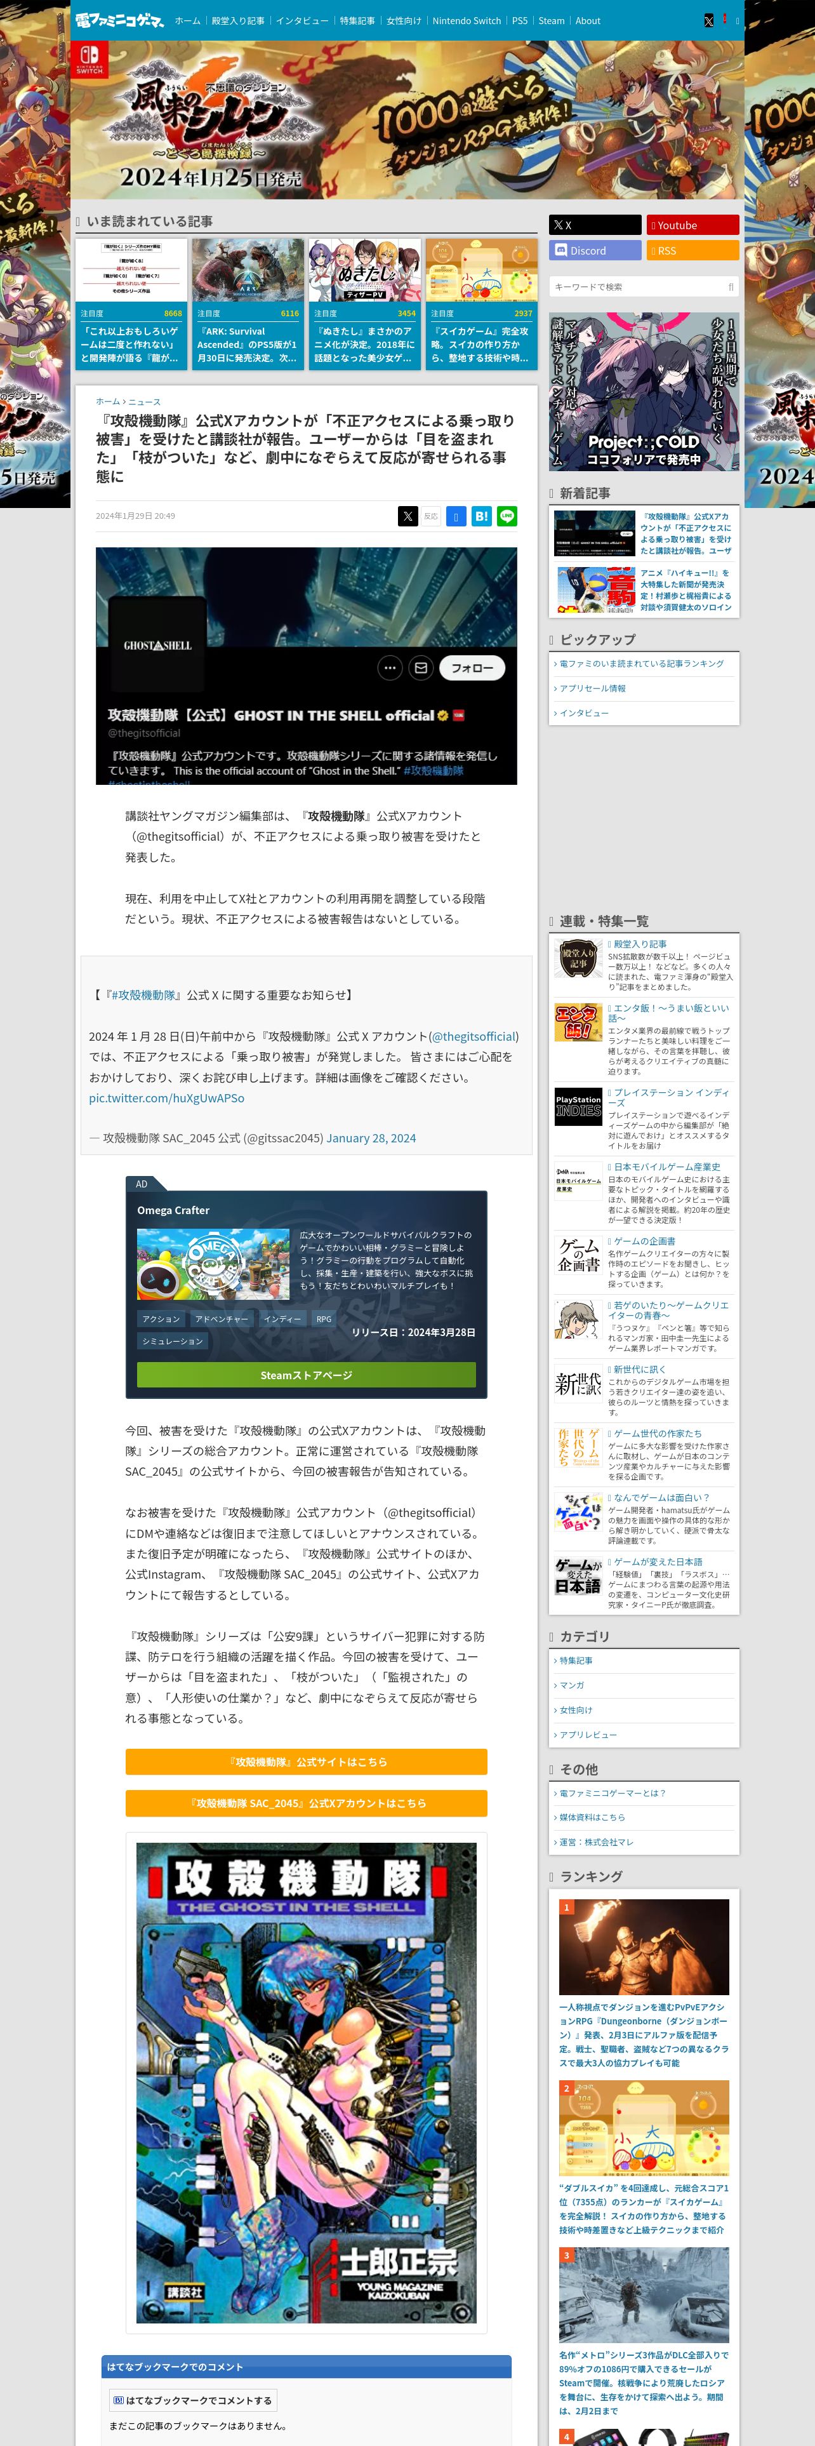Open Steam in top navigation
Image resolution: width=815 pixels, height=2446 pixels.
click(551, 21)
